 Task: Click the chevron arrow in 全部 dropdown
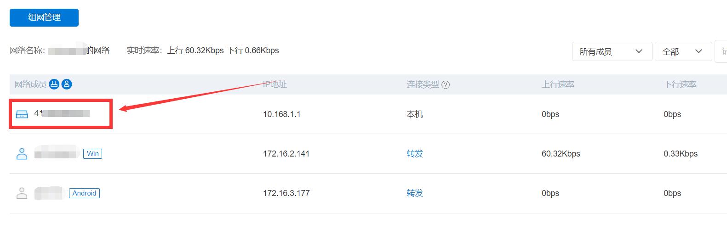698,51
